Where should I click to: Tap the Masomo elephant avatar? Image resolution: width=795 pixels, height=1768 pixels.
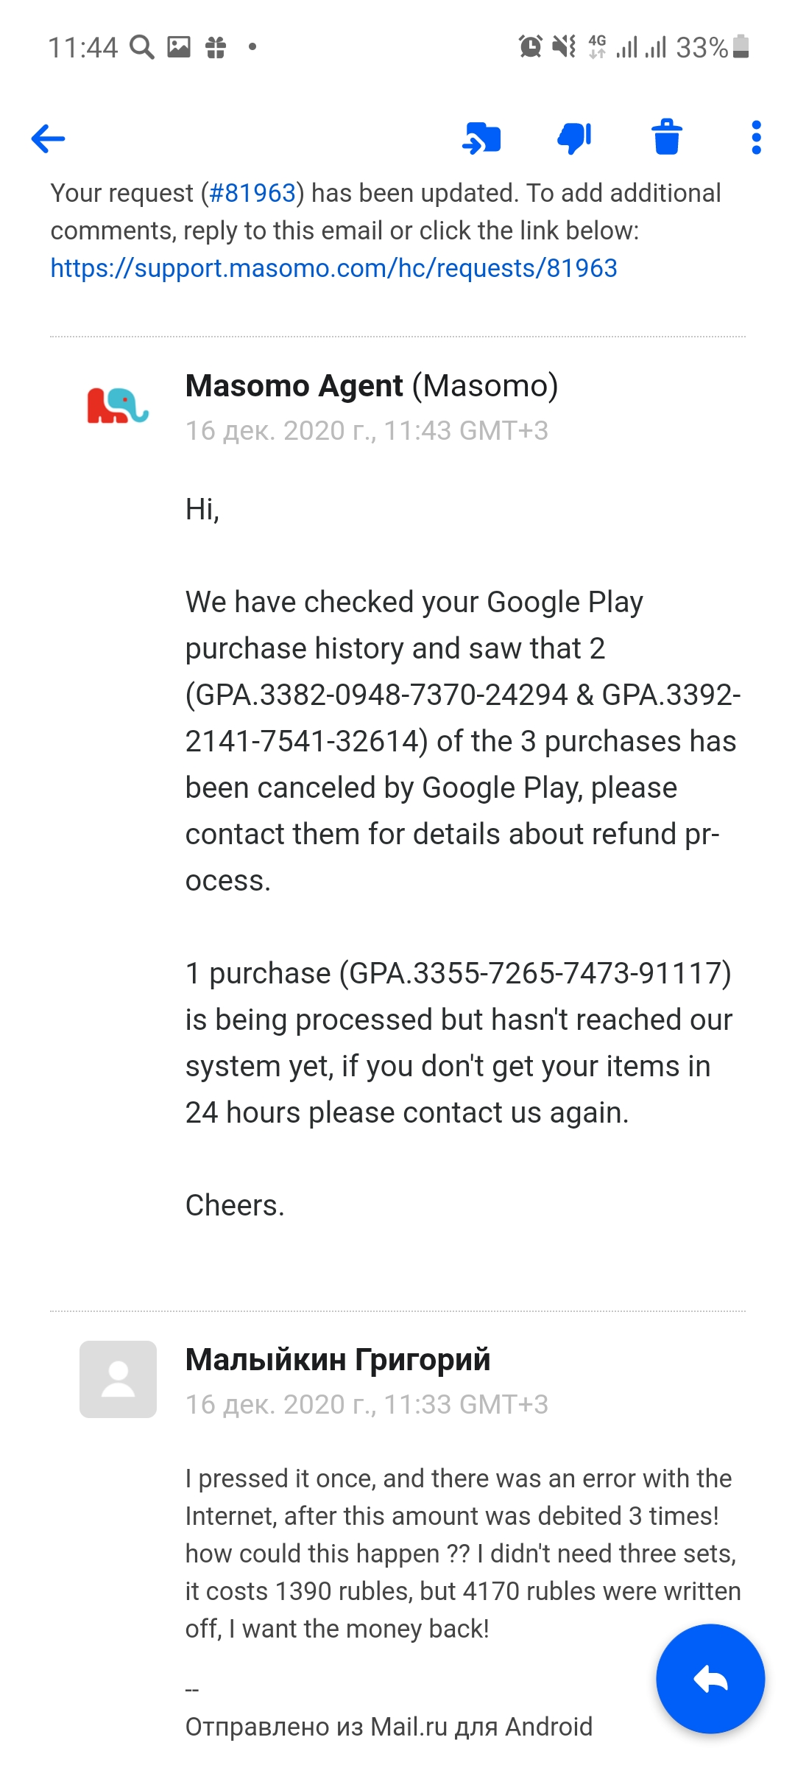click(118, 406)
